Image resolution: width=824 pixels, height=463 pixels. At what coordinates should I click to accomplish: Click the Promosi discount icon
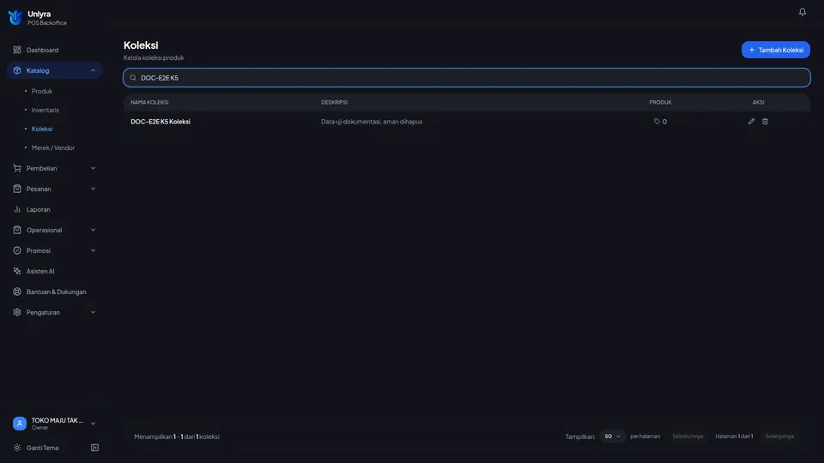pos(17,250)
